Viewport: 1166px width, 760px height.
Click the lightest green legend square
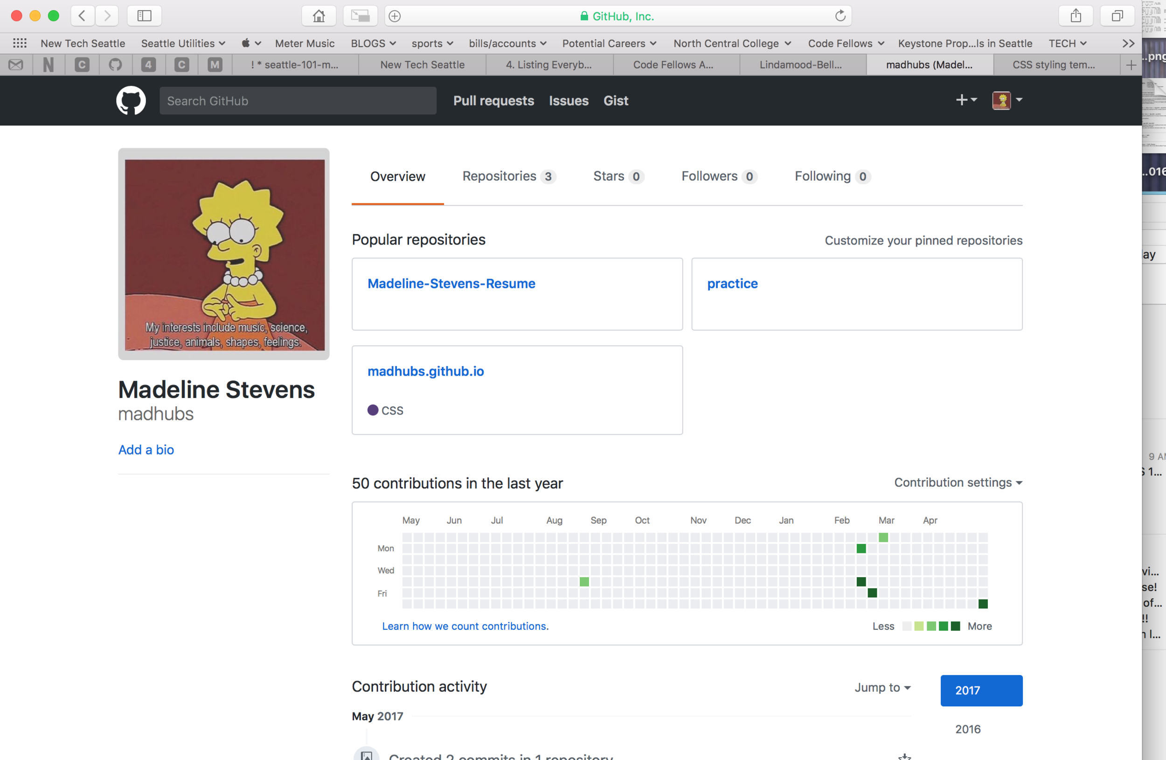coord(919,626)
